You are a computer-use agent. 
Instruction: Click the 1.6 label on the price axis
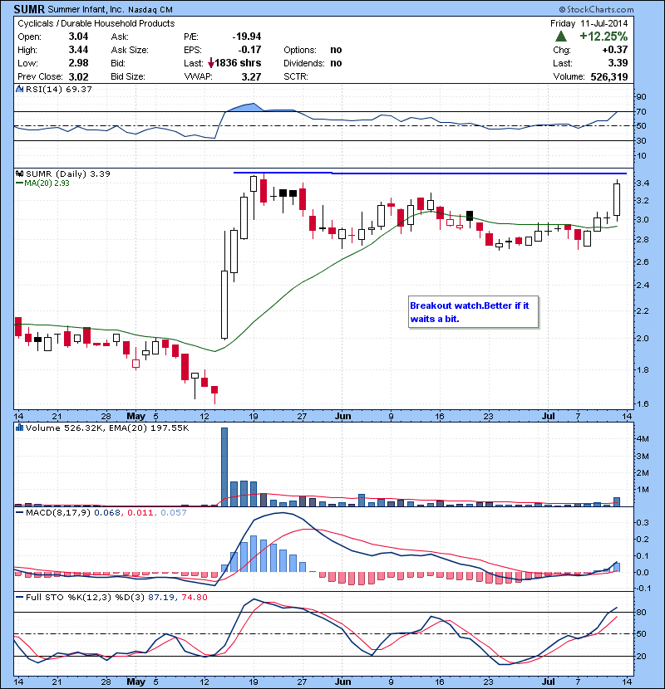643,404
